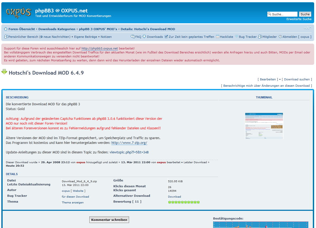Image resolution: width=316 pixels, height=228 pixels.
Task: Click the checkbox icon for planned meeting
Action: click(166, 37)
